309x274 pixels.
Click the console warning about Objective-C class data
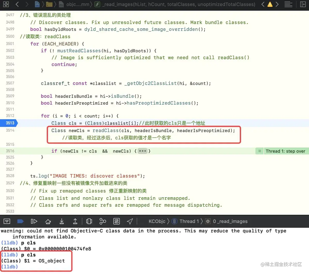(x=143, y=234)
